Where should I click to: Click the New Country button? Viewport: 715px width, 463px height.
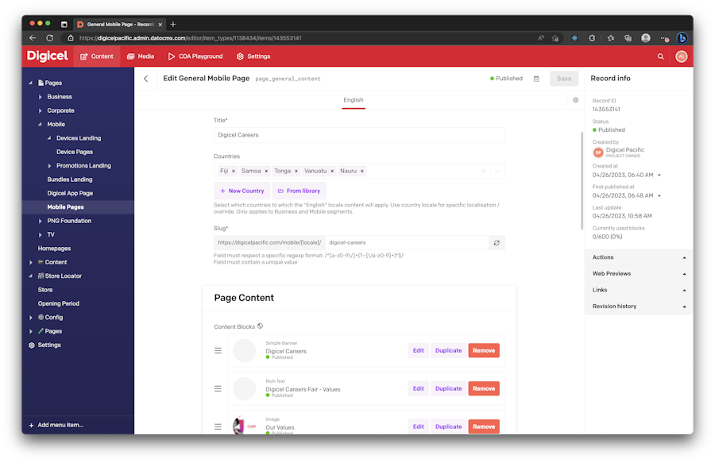pos(241,191)
